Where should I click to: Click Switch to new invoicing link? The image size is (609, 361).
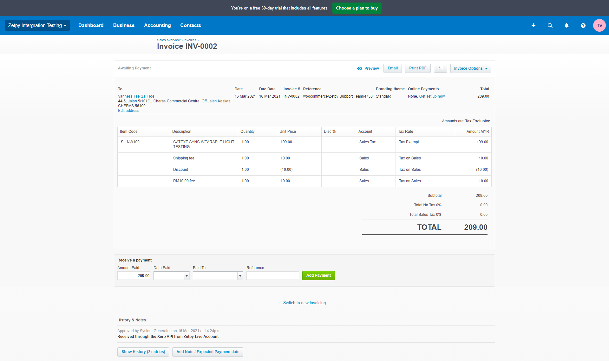pyautogui.click(x=304, y=303)
